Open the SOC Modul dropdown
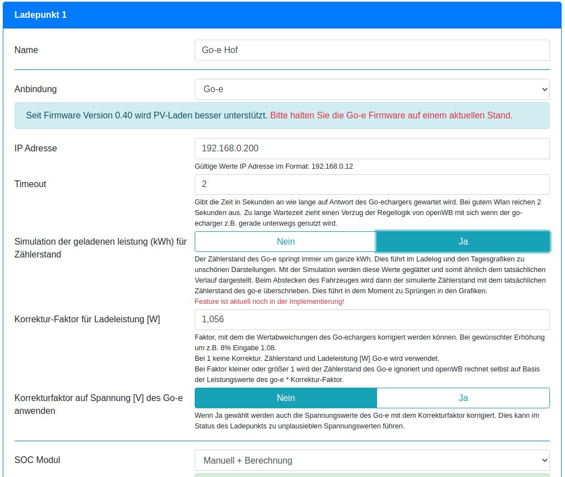The image size is (565, 477). point(372,460)
